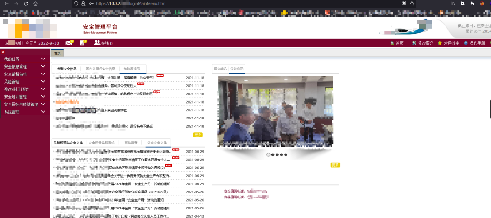Click the date 2021-04-13 in last row

click(195, 217)
